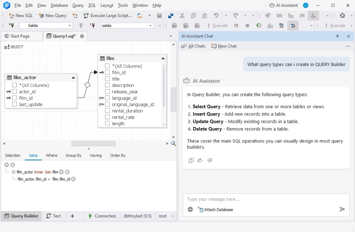Copy the AI Assistant response
This screenshot has width=355, height=232.
click(191, 160)
